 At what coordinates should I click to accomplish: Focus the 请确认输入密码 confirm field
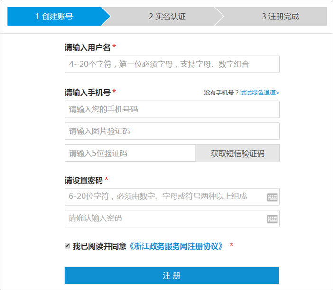164,218
